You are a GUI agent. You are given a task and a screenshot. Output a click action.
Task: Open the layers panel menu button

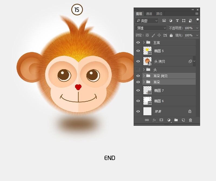pyautogui.click(x=197, y=14)
